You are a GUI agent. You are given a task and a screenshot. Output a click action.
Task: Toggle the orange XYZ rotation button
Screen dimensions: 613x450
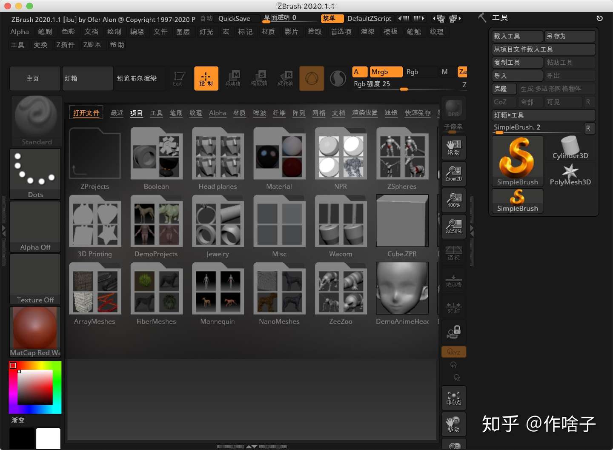point(454,352)
